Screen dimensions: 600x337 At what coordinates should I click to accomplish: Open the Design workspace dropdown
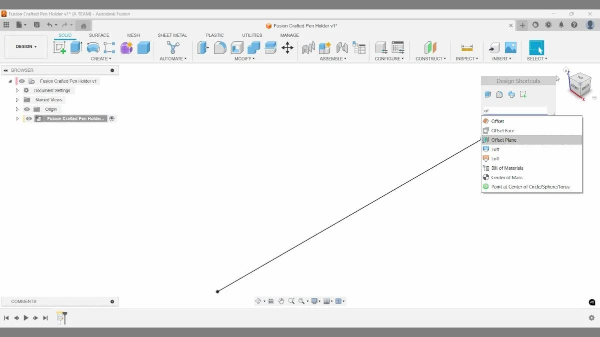tap(25, 46)
